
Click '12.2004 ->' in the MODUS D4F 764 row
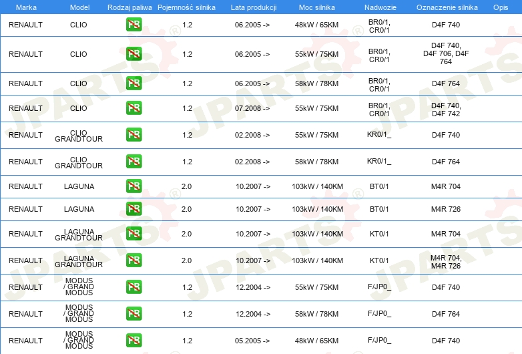tap(253, 314)
